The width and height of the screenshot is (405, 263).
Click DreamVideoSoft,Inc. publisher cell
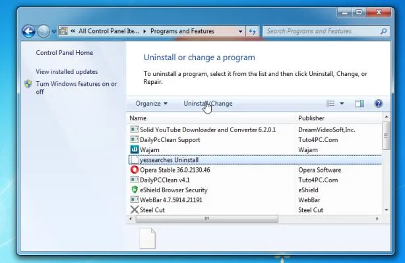click(327, 130)
